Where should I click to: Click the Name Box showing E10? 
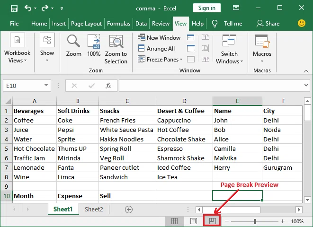coord(24,86)
